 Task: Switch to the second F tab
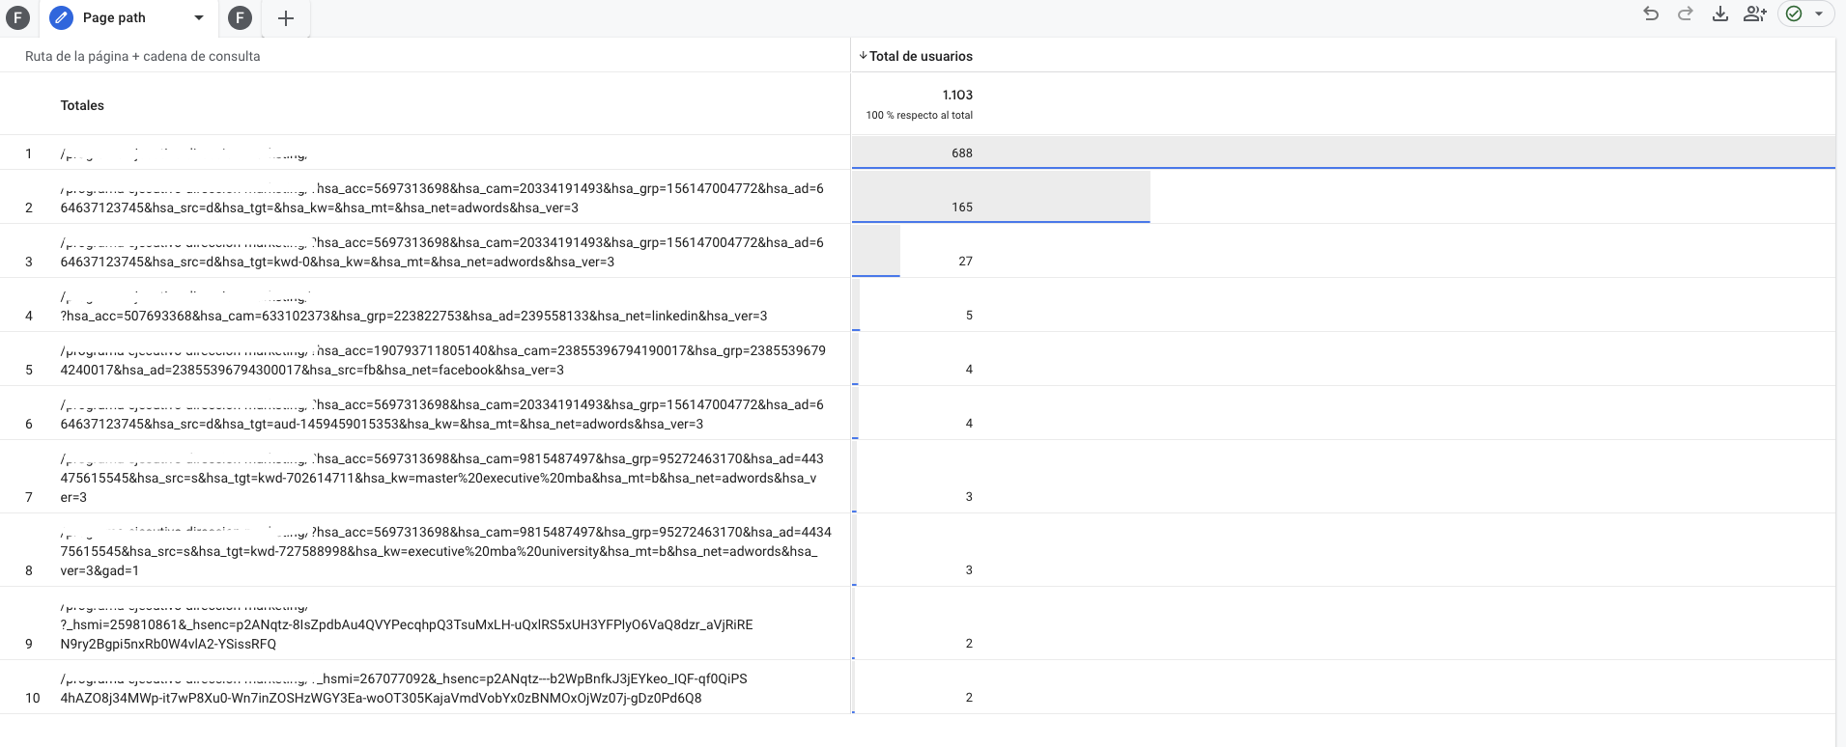coord(241,17)
